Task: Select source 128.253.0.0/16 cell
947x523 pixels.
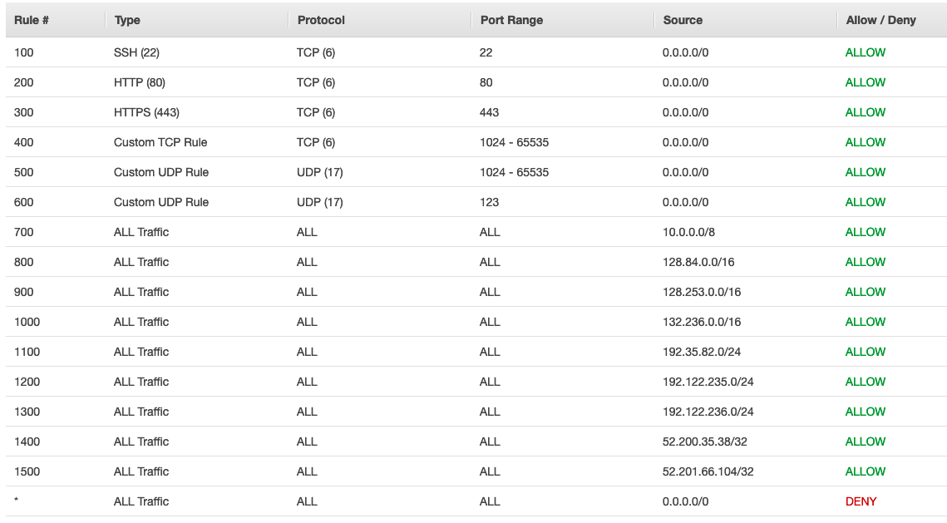Action: (x=701, y=292)
